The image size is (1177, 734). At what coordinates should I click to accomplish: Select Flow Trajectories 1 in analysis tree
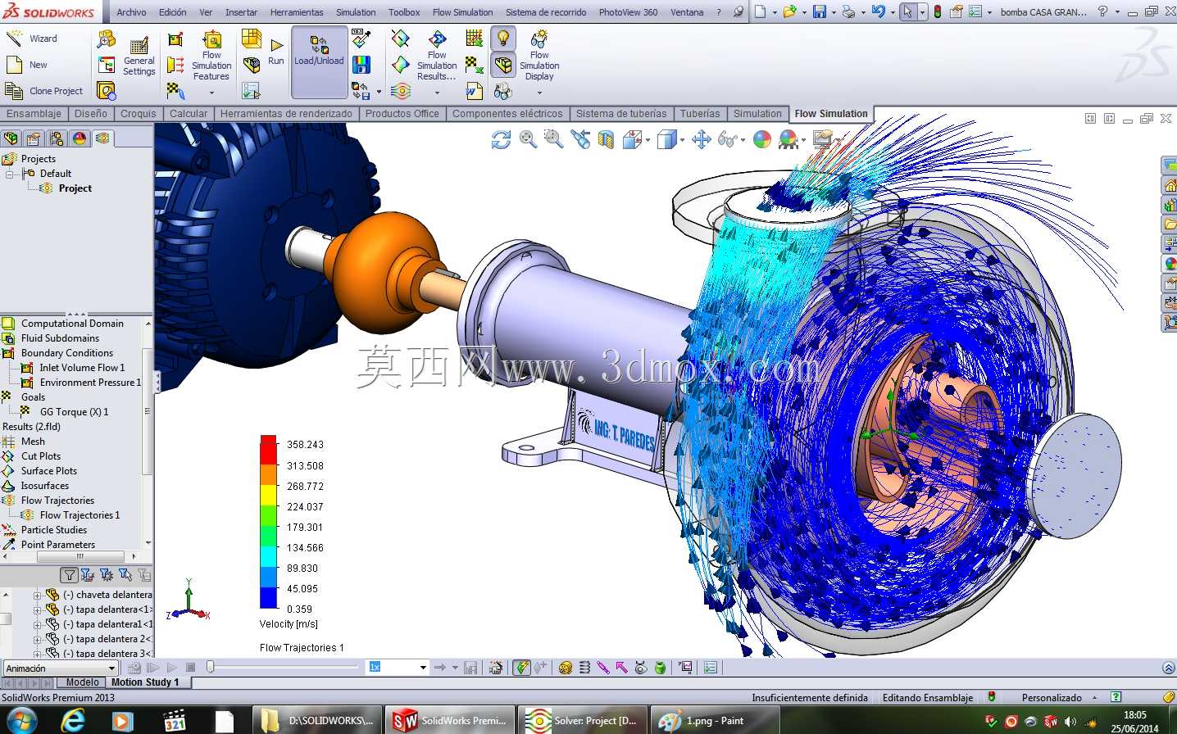[80, 515]
